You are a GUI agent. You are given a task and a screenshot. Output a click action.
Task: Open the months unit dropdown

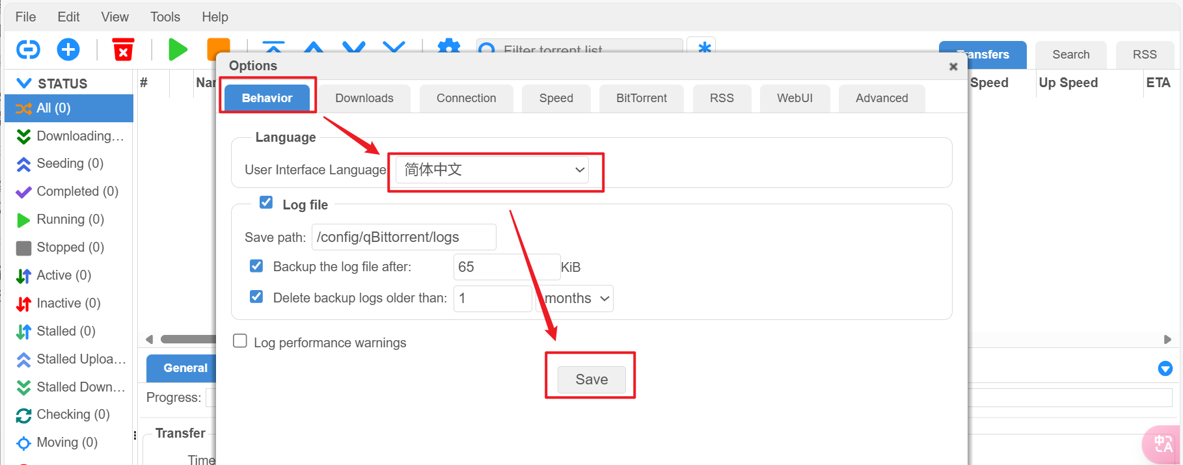(575, 299)
